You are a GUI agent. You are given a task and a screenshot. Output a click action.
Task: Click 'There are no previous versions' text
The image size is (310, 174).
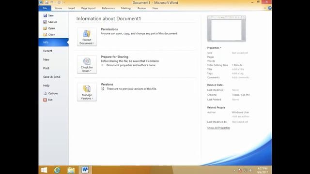click(x=132, y=89)
